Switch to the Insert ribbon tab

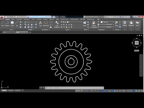point(13,19)
